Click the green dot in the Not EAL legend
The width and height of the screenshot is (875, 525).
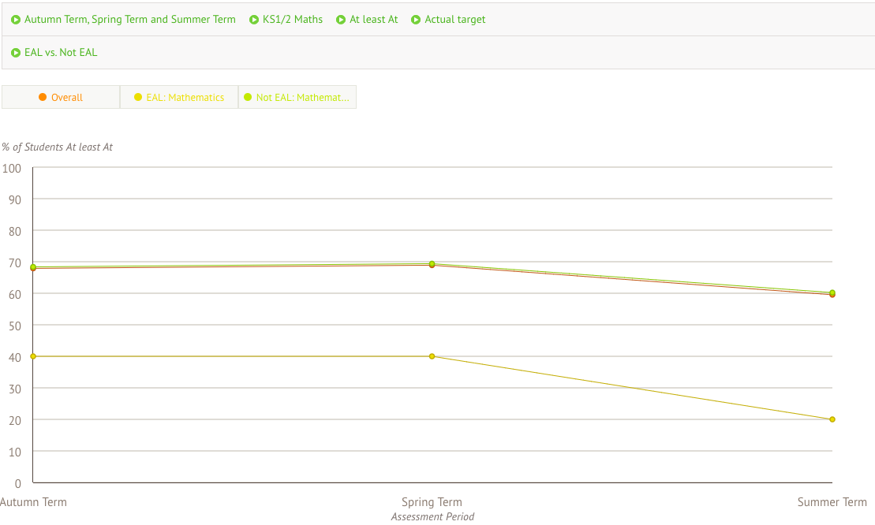click(x=248, y=98)
